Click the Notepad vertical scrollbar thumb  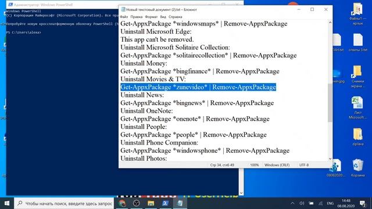[x=330, y=103]
